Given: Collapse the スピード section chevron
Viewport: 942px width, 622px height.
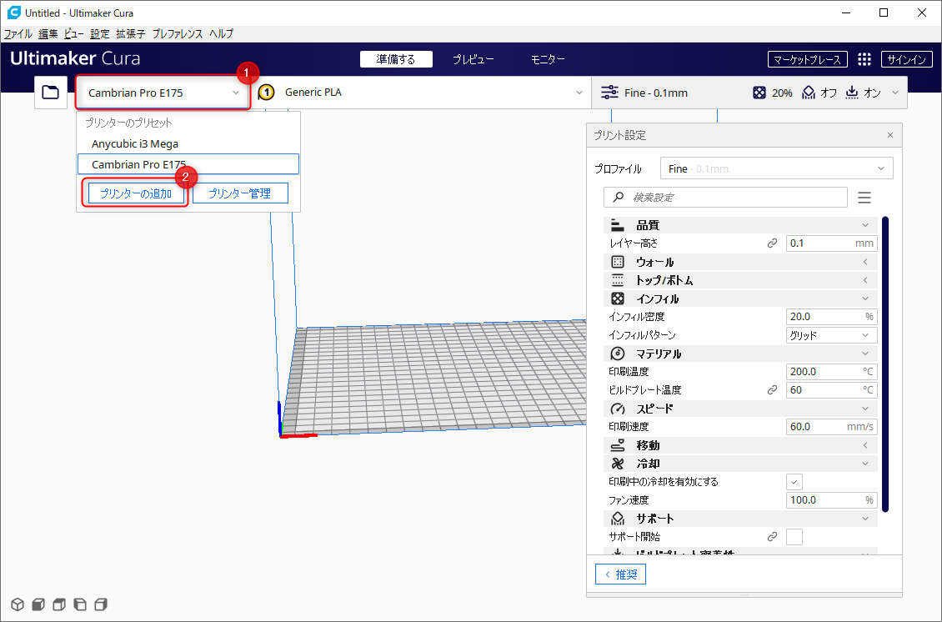Looking at the screenshot, I should point(865,409).
